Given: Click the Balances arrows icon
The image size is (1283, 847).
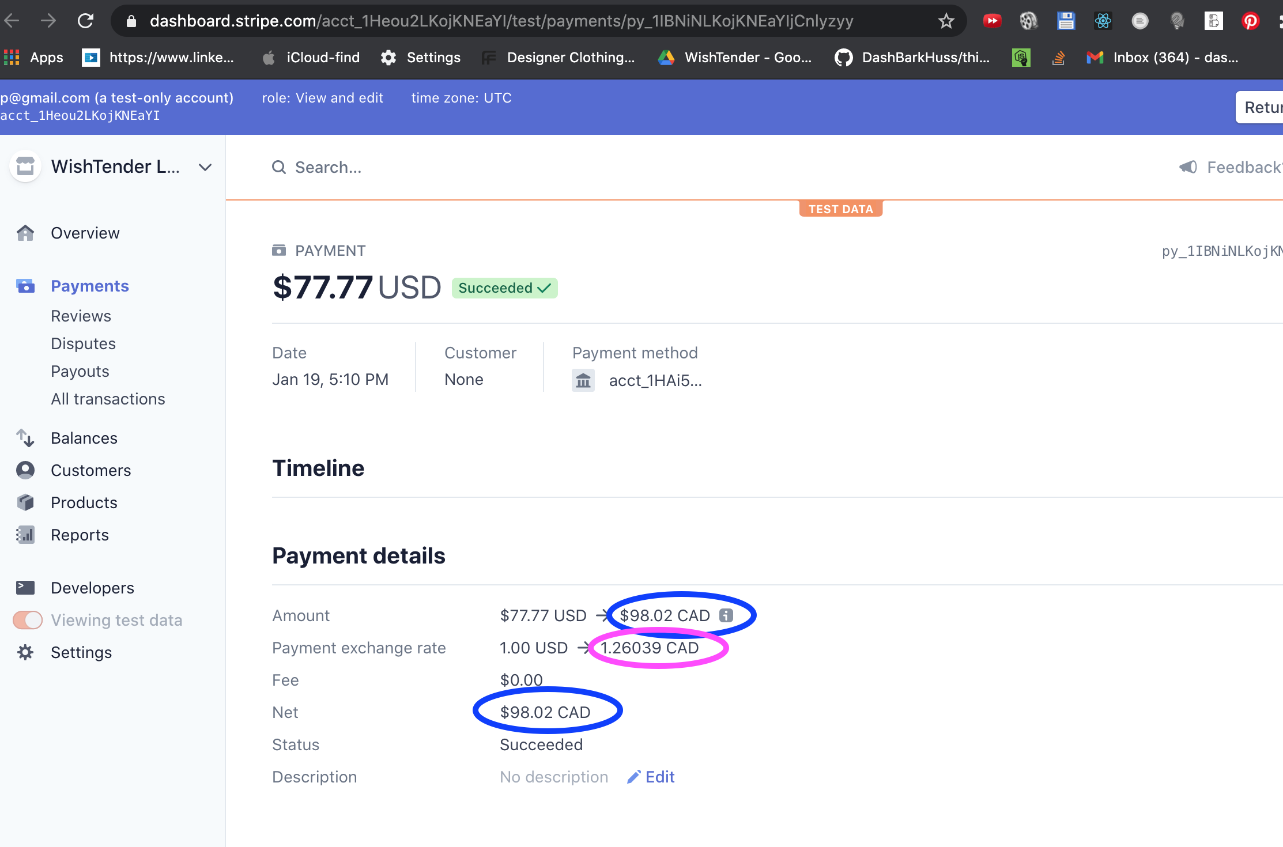Looking at the screenshot, I should (x=25, y=438).
